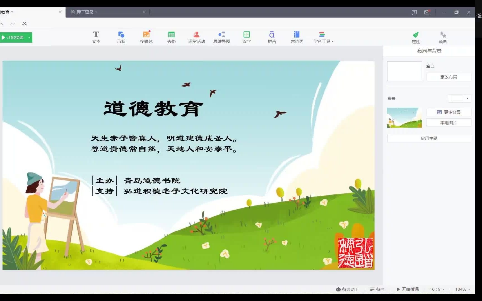The image size is (482, 301).
Task: Click 更多背景 for more backgrounds
Action: (x=449, y=112)
